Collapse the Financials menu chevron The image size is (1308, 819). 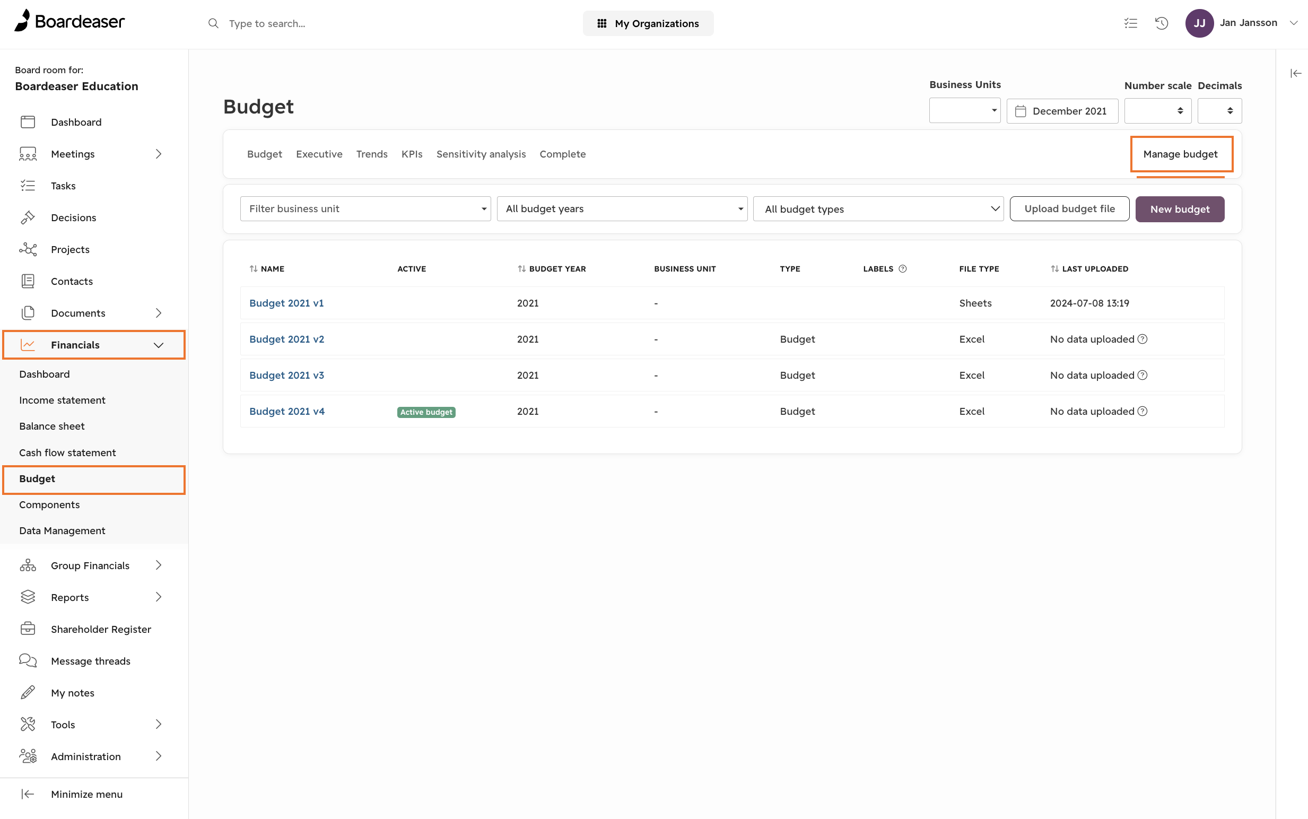click(x=159, y=345)
